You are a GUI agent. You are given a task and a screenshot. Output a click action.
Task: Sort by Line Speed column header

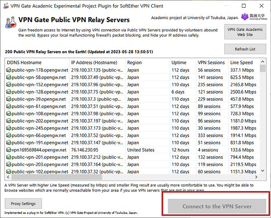pos(244,62)
